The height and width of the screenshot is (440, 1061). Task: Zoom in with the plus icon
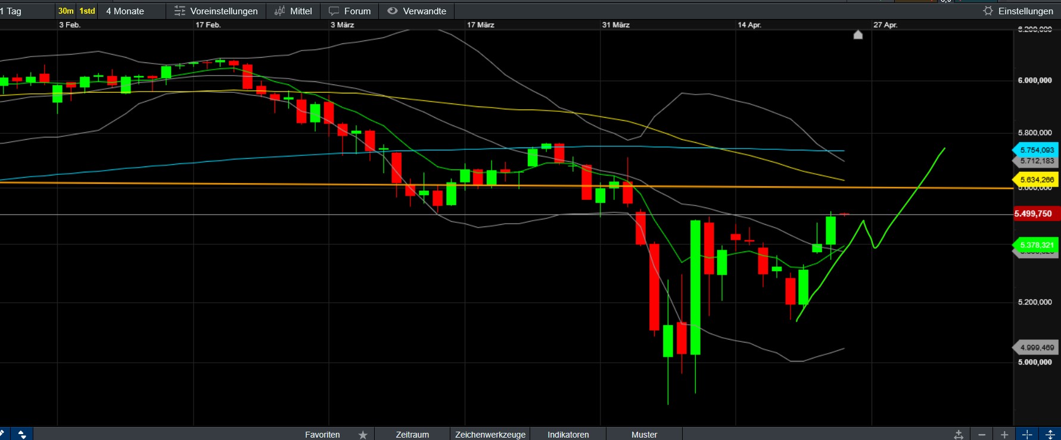coord(1004,435)
